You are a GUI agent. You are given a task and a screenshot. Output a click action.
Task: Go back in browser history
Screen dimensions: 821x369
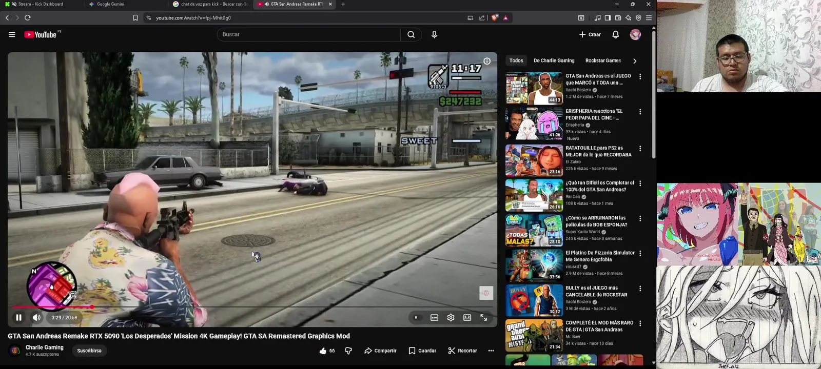[7, 17]
